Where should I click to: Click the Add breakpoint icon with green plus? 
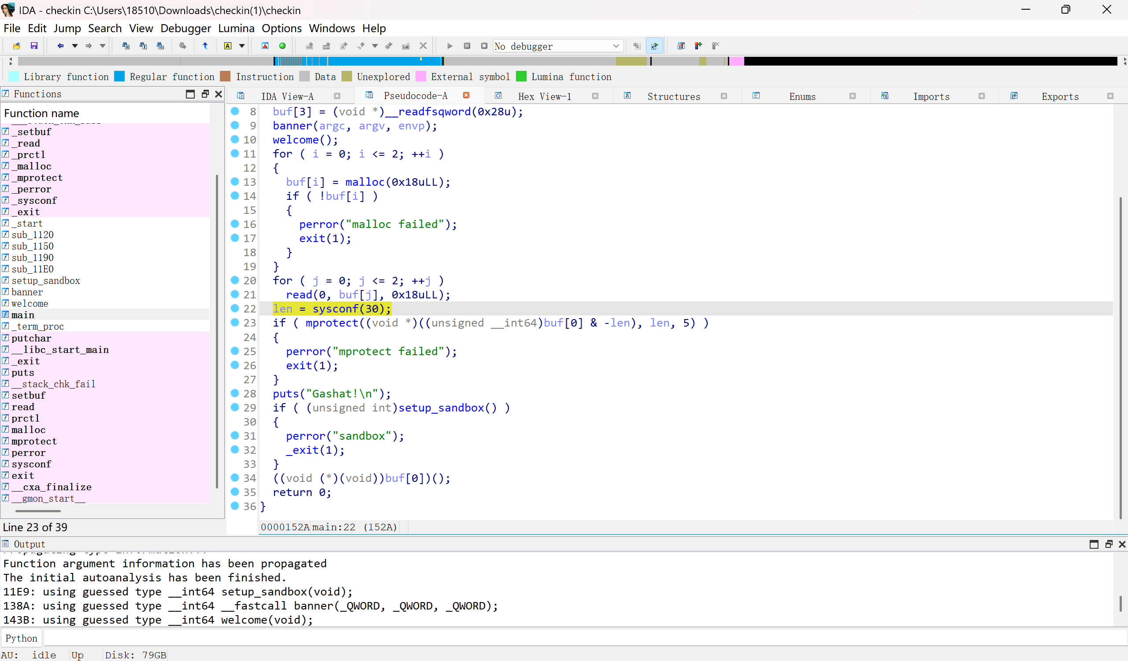coord(698,46)
